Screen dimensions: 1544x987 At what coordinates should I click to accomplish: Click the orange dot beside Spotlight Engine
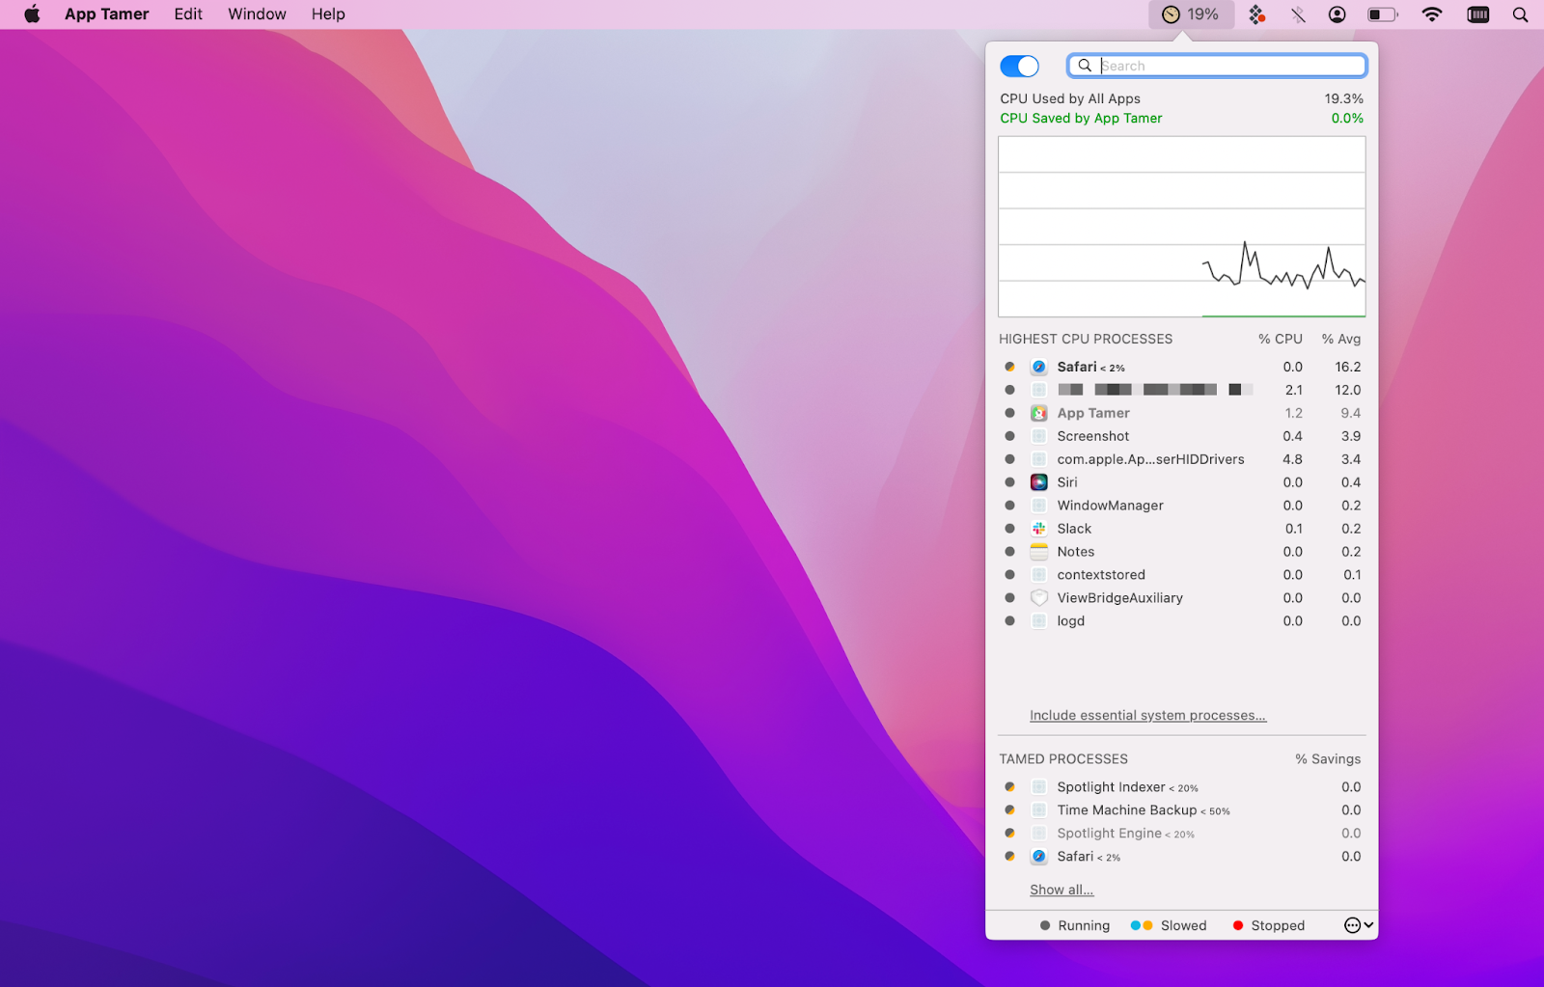(1009, 833)
